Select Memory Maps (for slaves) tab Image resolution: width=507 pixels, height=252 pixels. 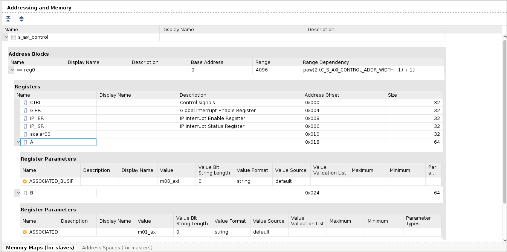[x=40, y=248]
